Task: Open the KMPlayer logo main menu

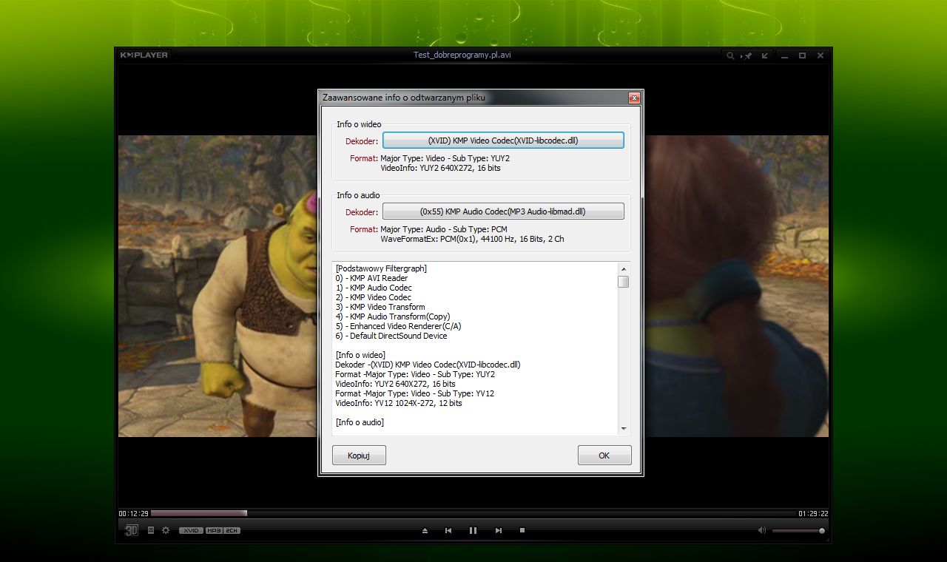Action: (x=144, y=55)
